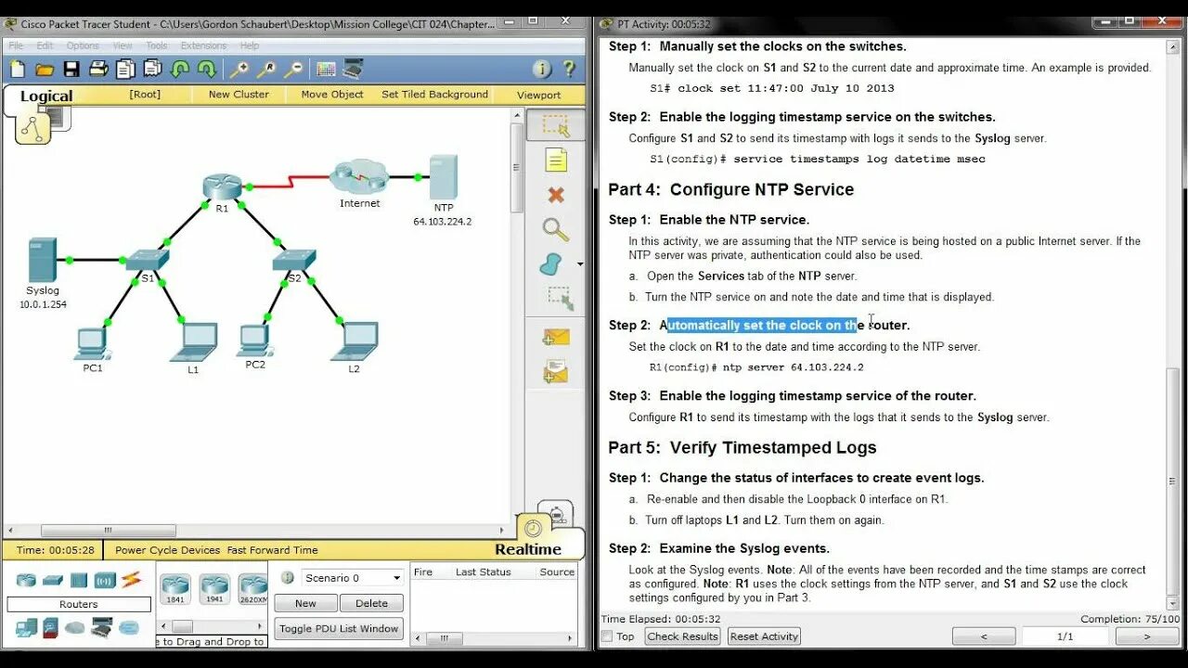Click the Paste toolbar icon
This screenshot has height=668, width=1188.
click(x=152, y=69)
